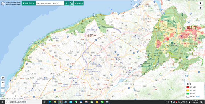This screenshot has height=104, width=205.
Task: Open the Windows Start menu
Action: click(x=3, y=102)
